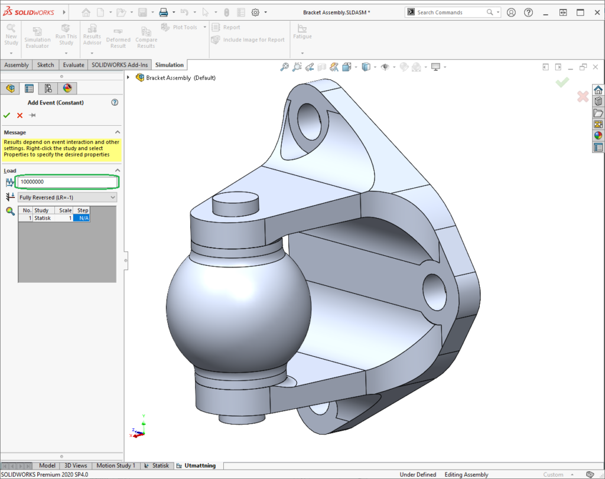Open the Design Library in task pane
Image resolution: width=605 pixels, height=479 pixels.
598,102
